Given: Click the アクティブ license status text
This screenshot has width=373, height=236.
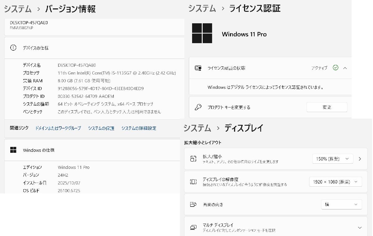Looking at the screenshot, I should click(319, 68).
